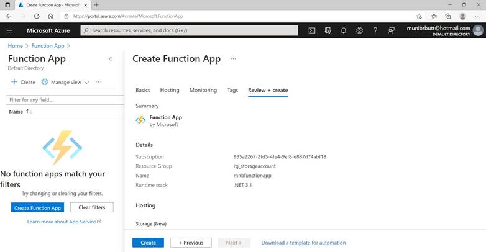Screen dimensions: 486x252
Task: Open more options next to Create Function App title
Action: (x=233, y=58)
